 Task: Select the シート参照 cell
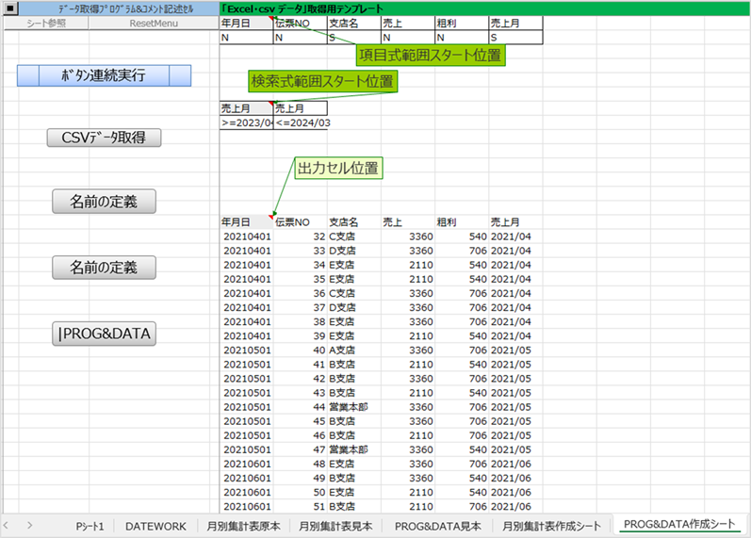[x=46, y=23]
